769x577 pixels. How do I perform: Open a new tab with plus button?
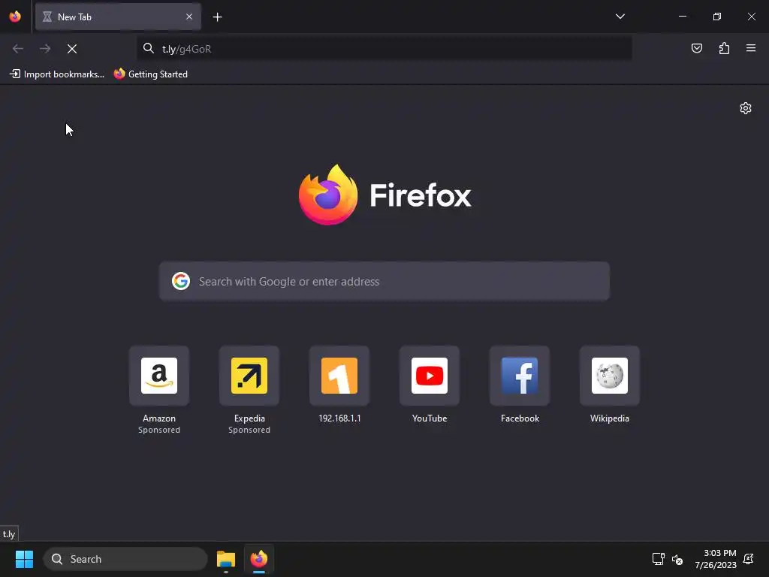217,17
